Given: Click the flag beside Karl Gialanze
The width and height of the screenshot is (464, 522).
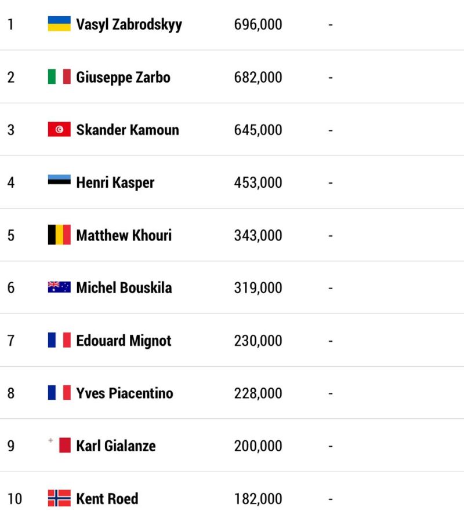Looking at the screenshot, I should [x=59, y=445].
